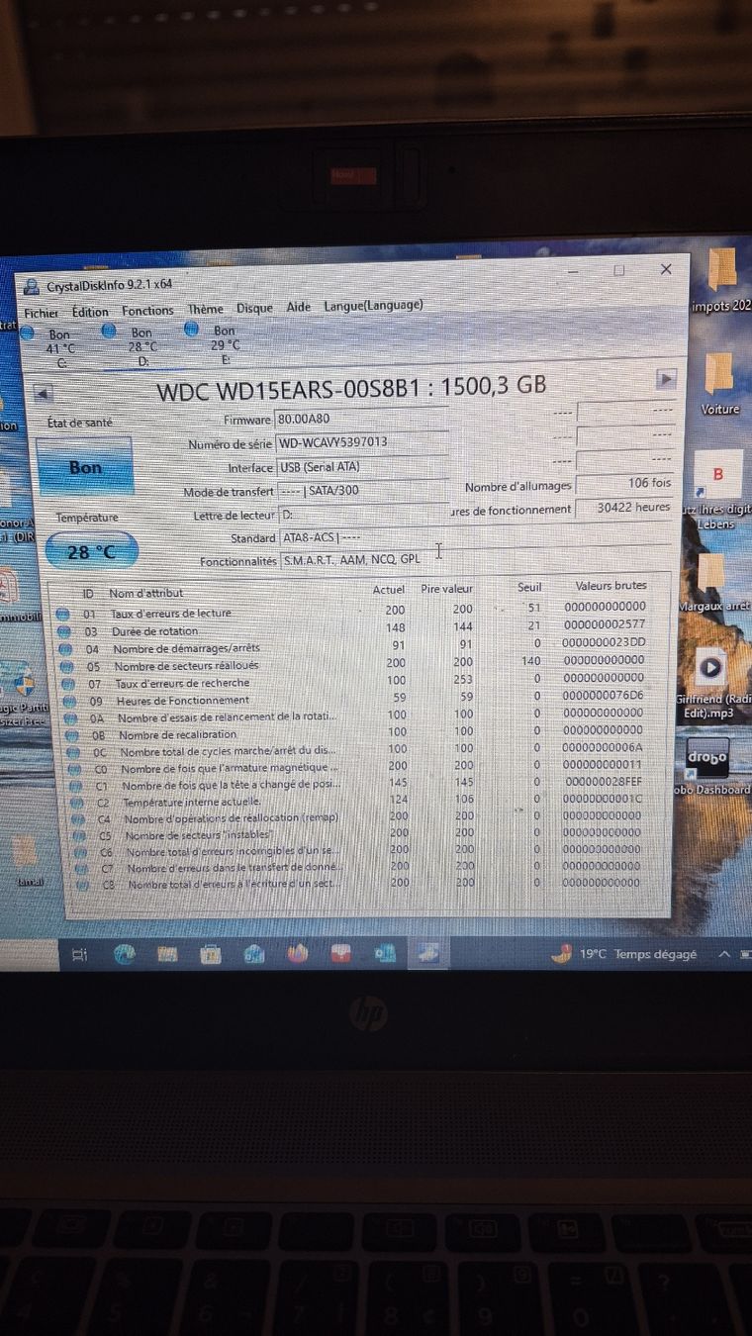Click status circle of Durée de rotation
This screenshot has width=752, height=1336.
[x=63, y=631]
